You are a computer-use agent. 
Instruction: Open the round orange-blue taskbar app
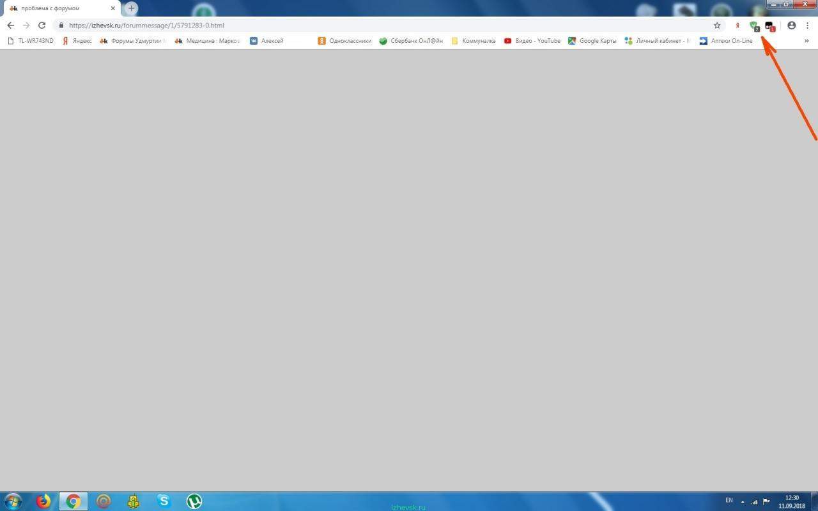coord(104,501)
